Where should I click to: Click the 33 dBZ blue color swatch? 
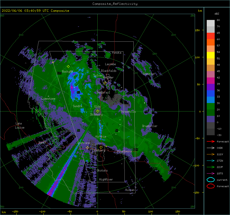211,100
